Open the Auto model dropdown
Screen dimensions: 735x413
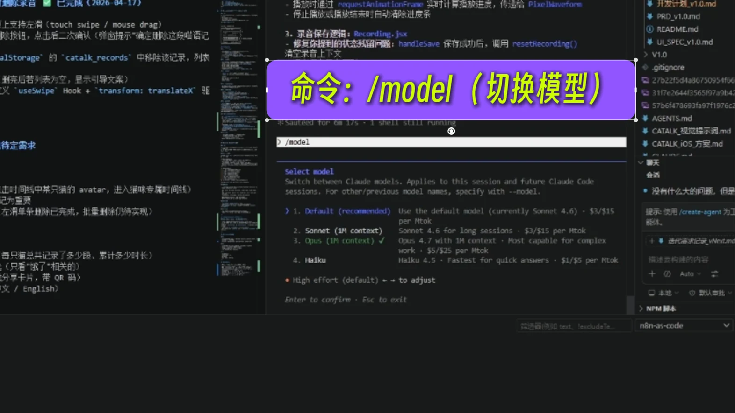click(x=690, y=274)
